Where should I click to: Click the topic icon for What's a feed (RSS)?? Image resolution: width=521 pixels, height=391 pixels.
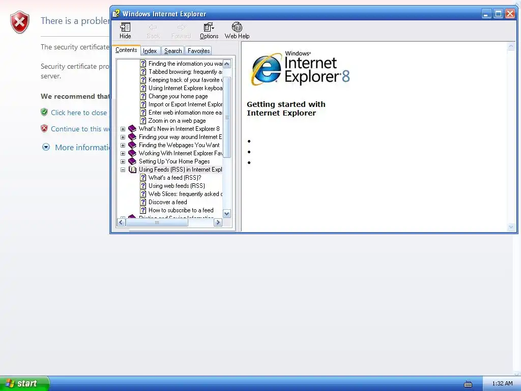click(x=143, y=178)
